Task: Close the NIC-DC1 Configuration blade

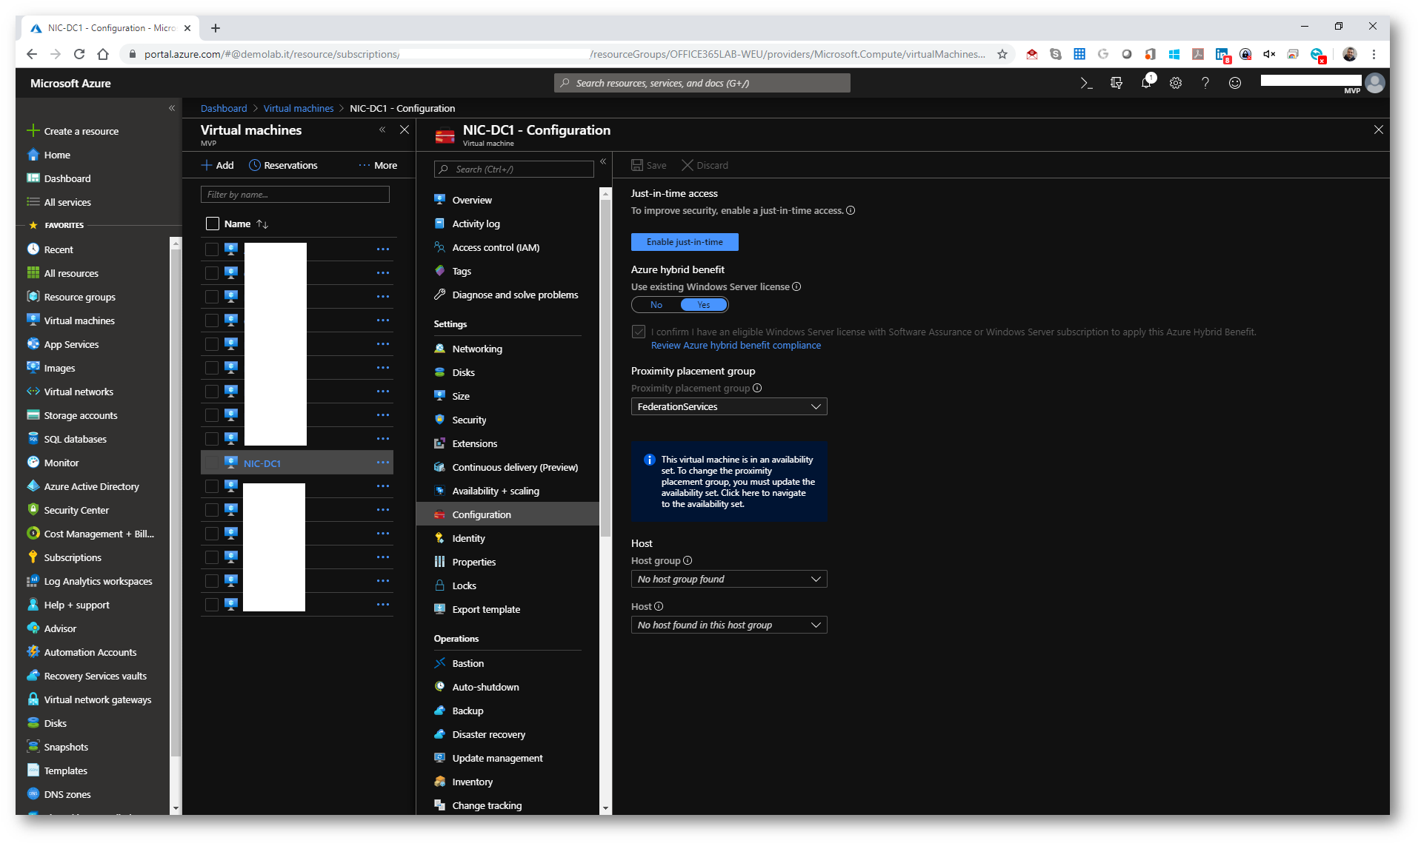Action: [x=1379, y=130]
